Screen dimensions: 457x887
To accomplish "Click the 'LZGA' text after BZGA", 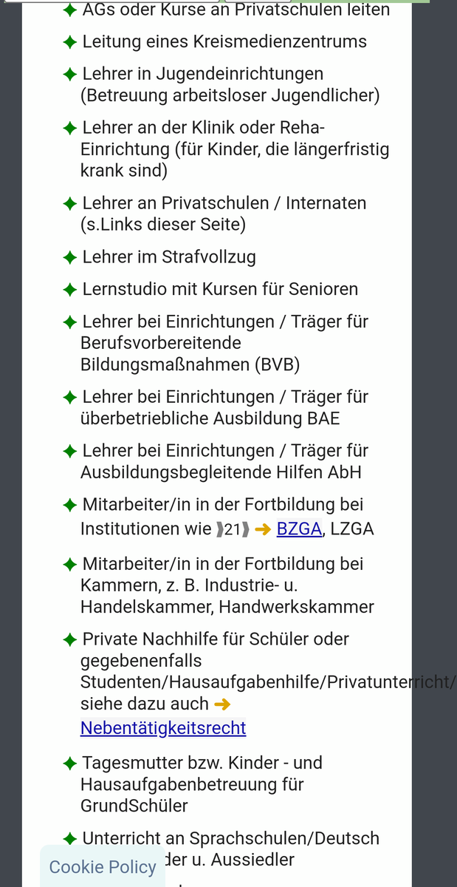I will (352, 529).
